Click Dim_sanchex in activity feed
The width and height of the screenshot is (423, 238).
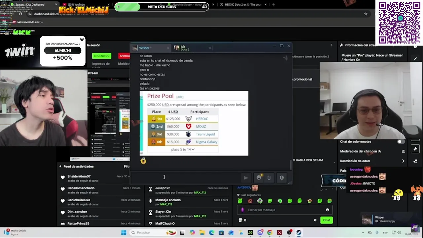point(77,212)
